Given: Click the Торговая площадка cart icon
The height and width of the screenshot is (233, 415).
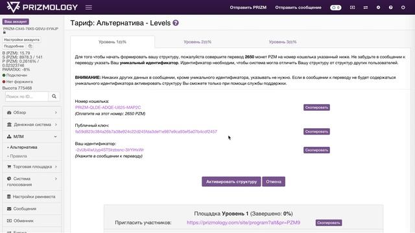Looking at the screenshot, I should coord(9,167).
